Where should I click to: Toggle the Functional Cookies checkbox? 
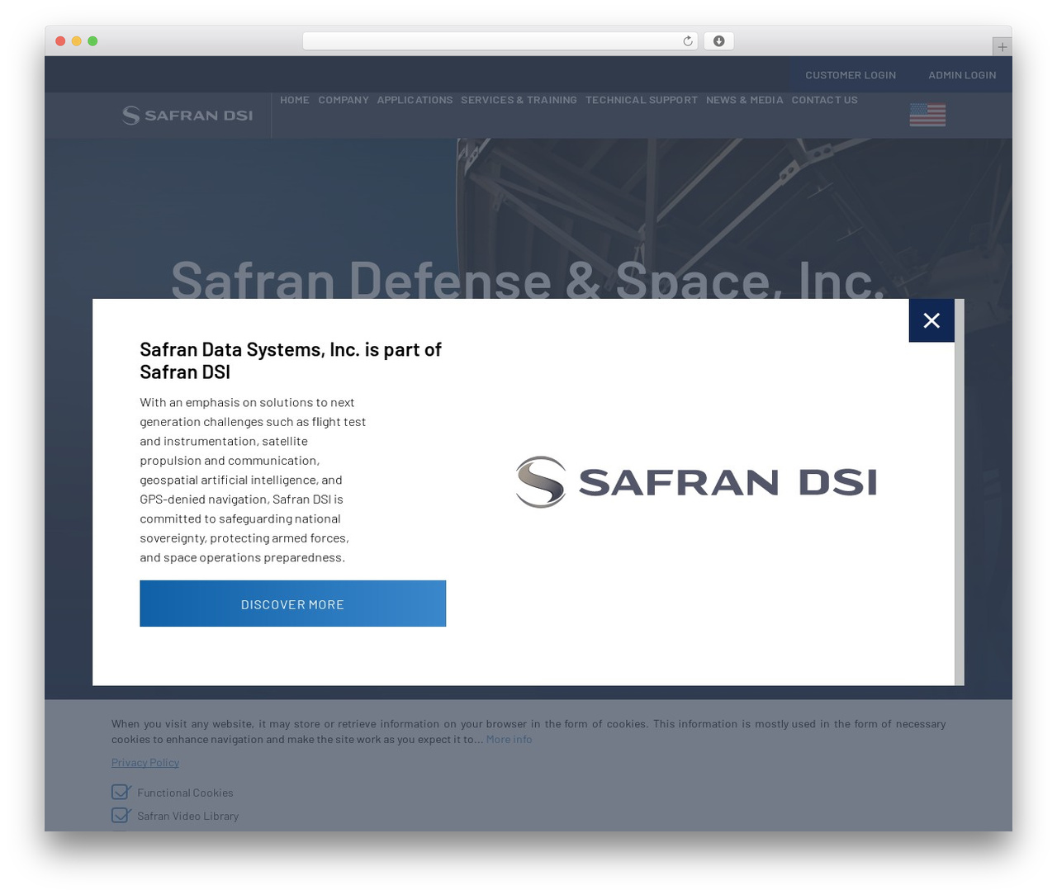coord(121,792)
